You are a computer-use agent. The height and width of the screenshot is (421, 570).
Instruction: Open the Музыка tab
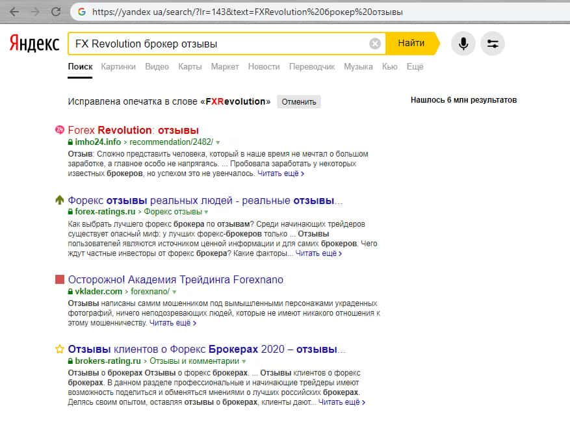(x=358, y=67)
